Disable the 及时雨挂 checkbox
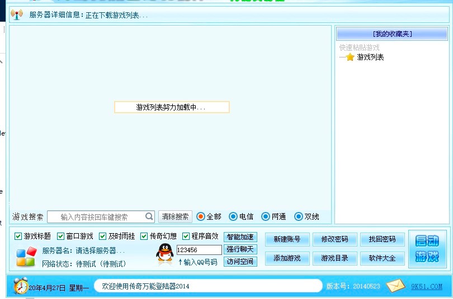The height and width of the screenshot is (299, 453). [x=102, y=236]
